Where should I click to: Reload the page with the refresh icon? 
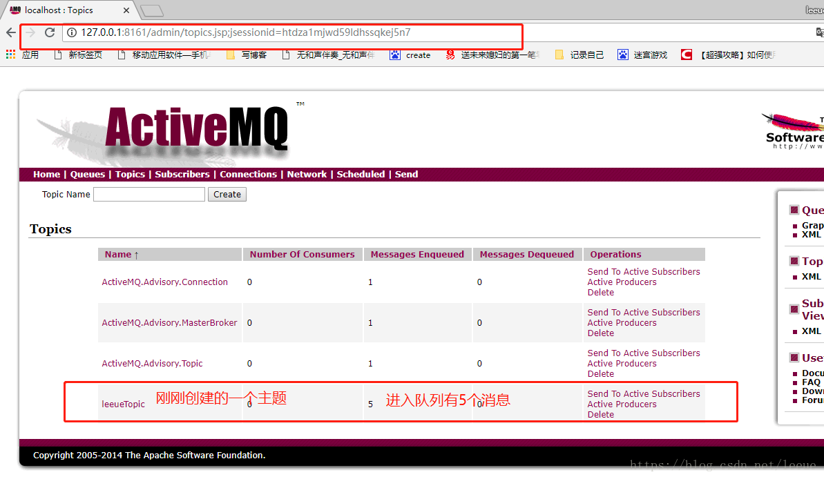coord(50,32)
